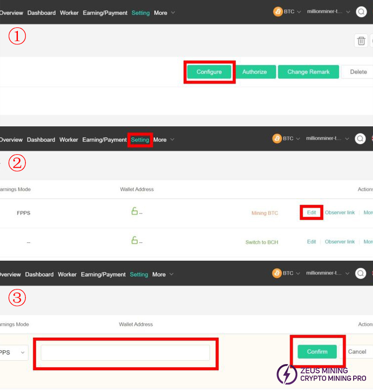
Task: Focus the wallet address input field
Action: point(125,353)
